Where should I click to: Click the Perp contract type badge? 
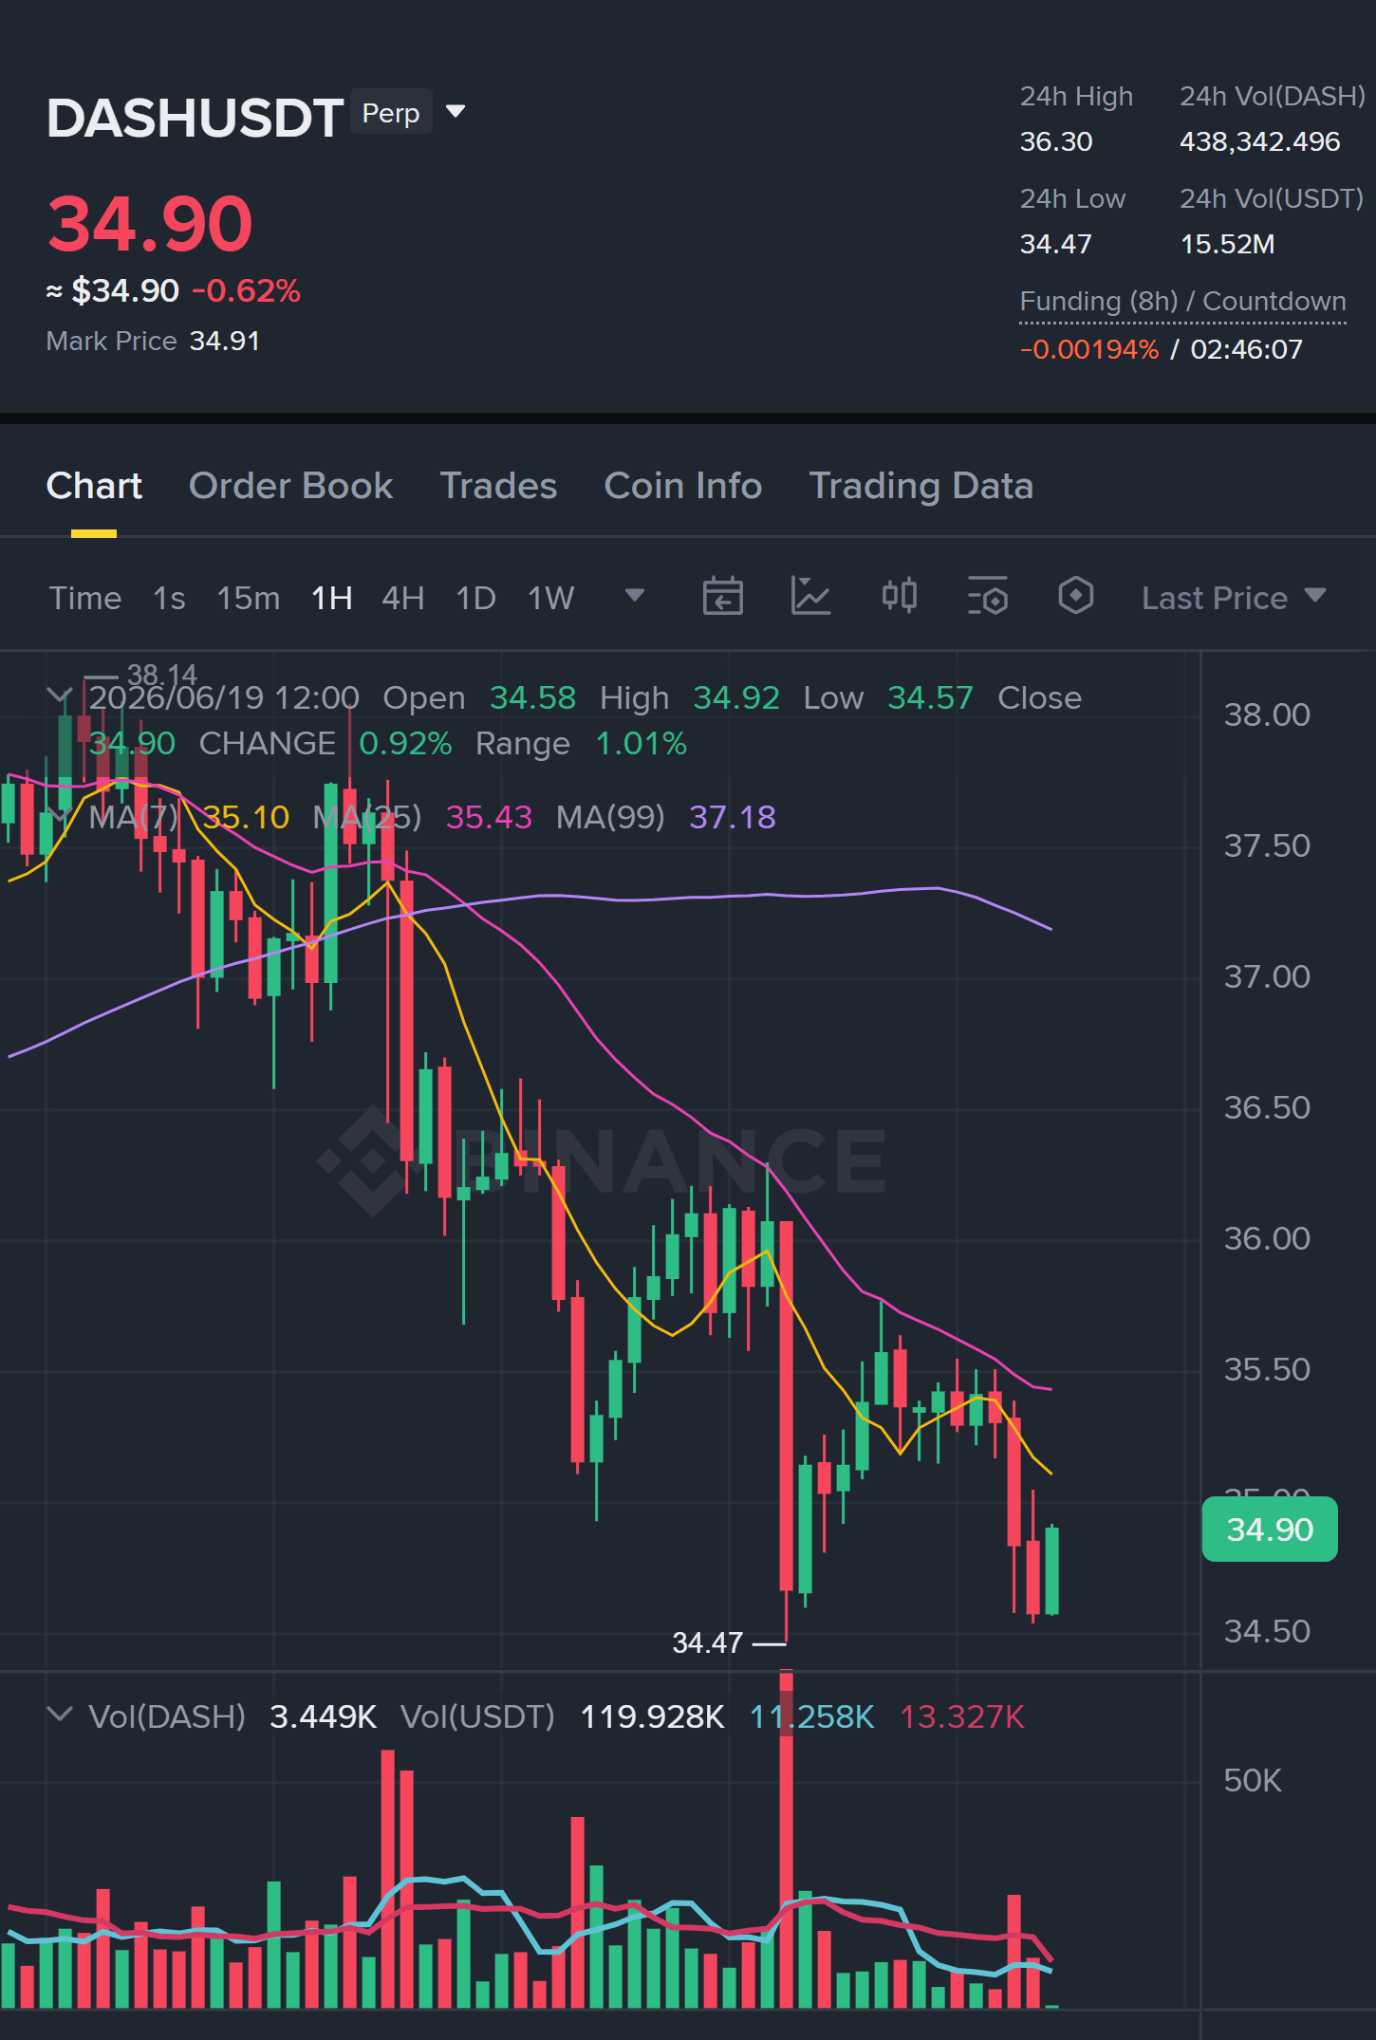(x=391, y=113)
